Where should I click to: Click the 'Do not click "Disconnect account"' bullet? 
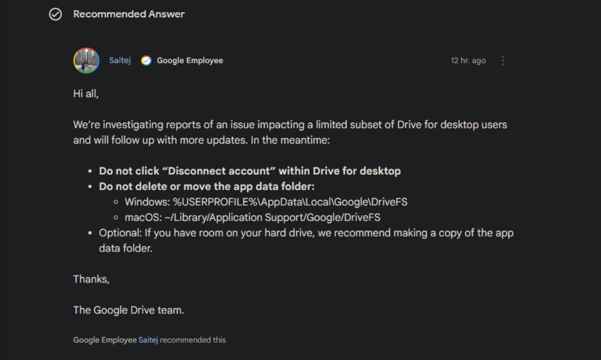tap(250, 171)
